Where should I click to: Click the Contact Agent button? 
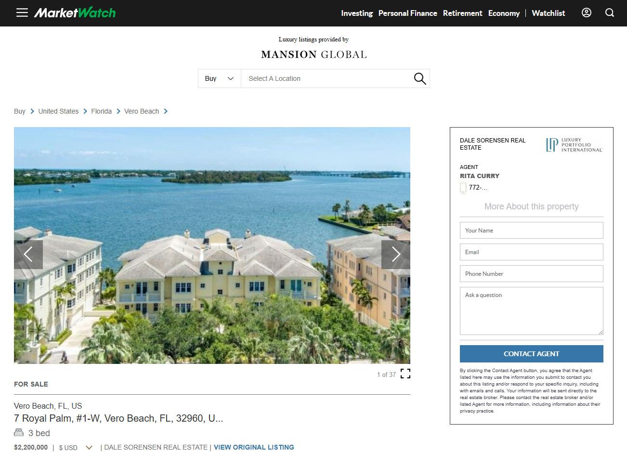(532, 354)
